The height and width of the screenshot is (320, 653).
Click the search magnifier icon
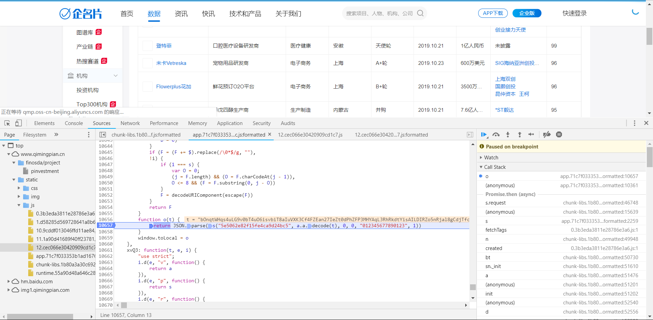(420, 13)
